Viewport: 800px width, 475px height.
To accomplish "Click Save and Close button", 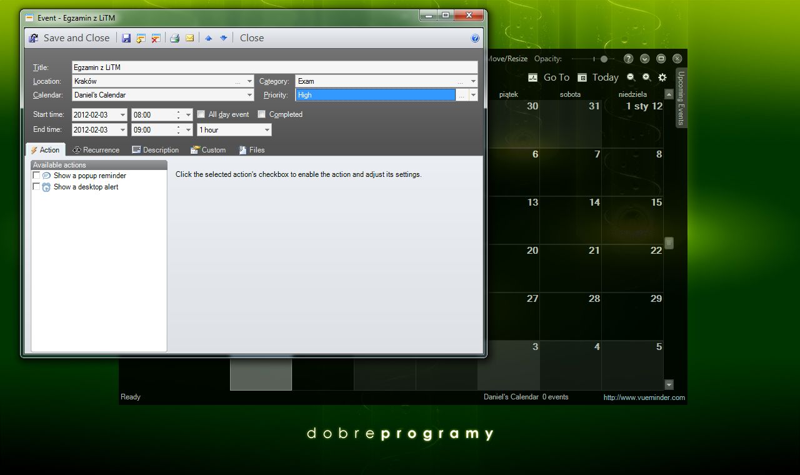I will coord(69,38).
